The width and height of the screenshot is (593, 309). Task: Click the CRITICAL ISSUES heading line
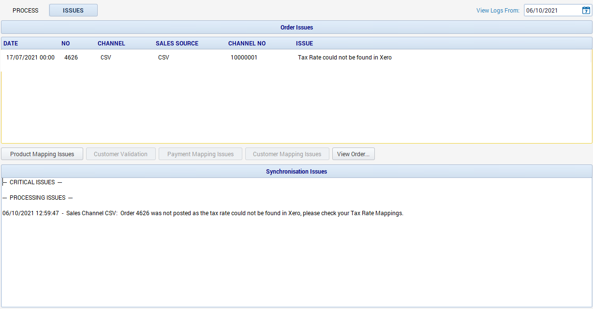(32, 182)
